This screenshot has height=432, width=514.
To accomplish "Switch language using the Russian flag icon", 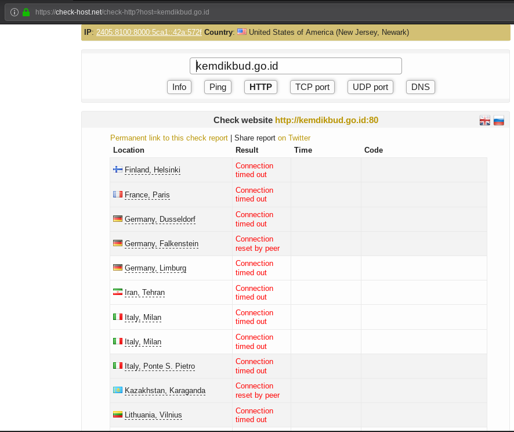I will click(499, 120).
